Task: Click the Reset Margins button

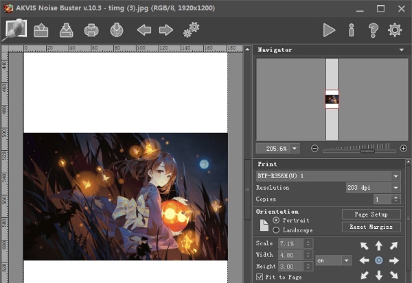Action: coord(371,227)
